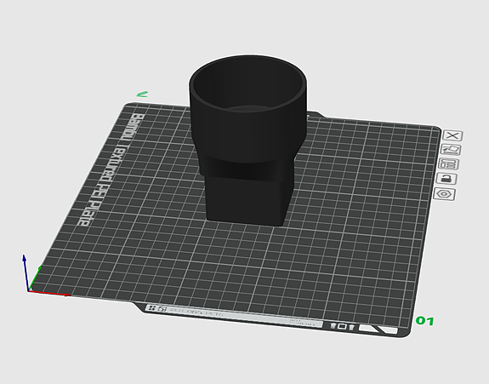Select the black cup-shaped 3D model

coord(247,140)
